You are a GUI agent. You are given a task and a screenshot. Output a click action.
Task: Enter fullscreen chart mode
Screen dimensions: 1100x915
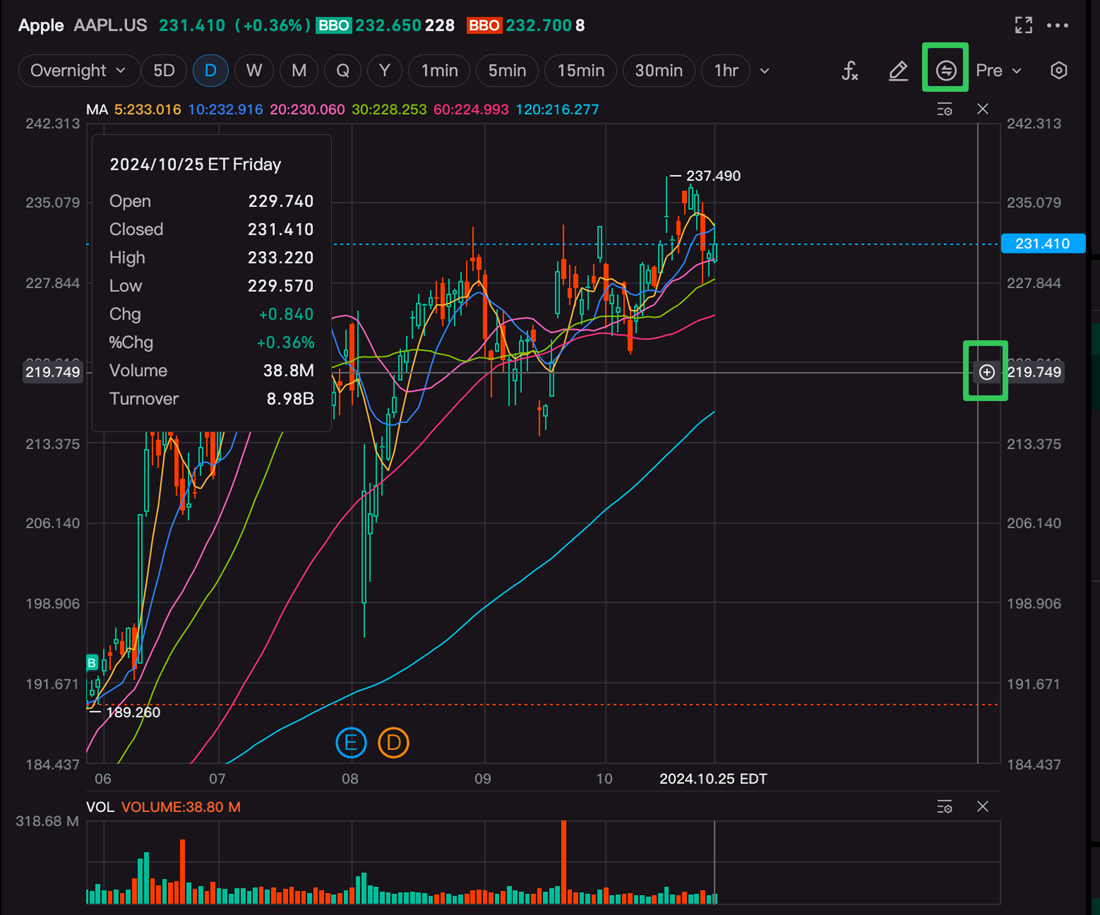[1023, 25]
